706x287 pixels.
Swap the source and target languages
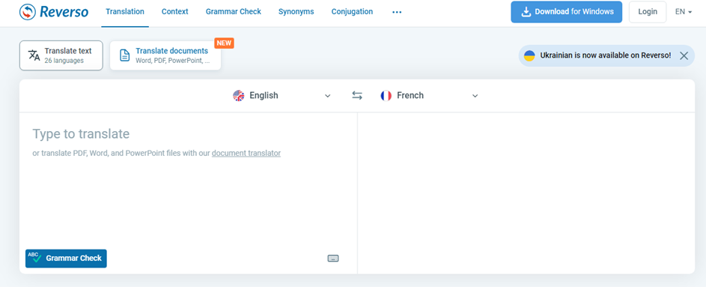click(x=357, y=95)
